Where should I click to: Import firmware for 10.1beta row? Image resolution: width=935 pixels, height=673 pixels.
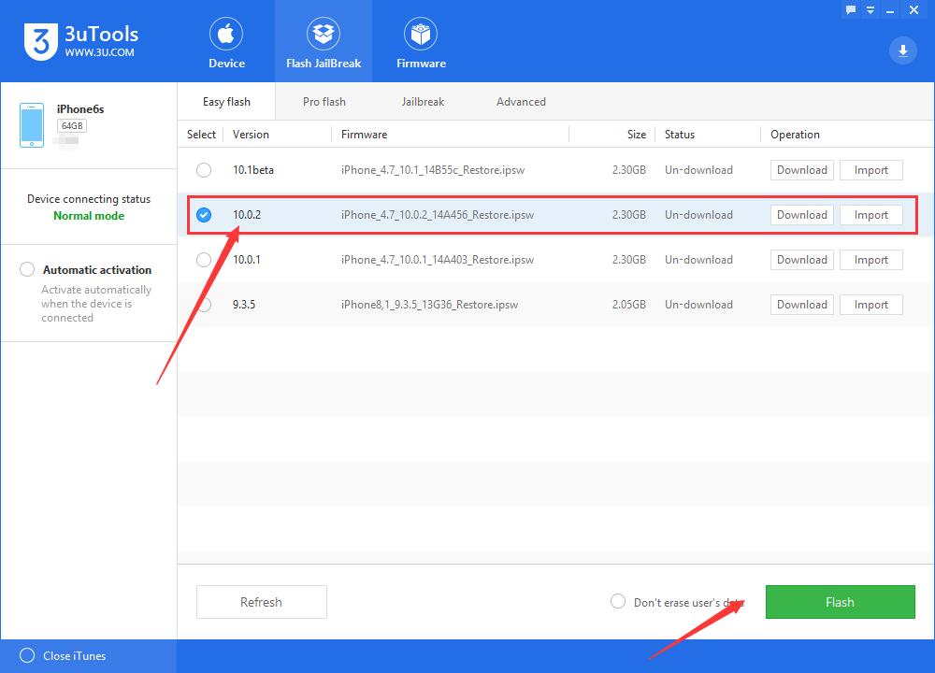[x=870, y=170]
